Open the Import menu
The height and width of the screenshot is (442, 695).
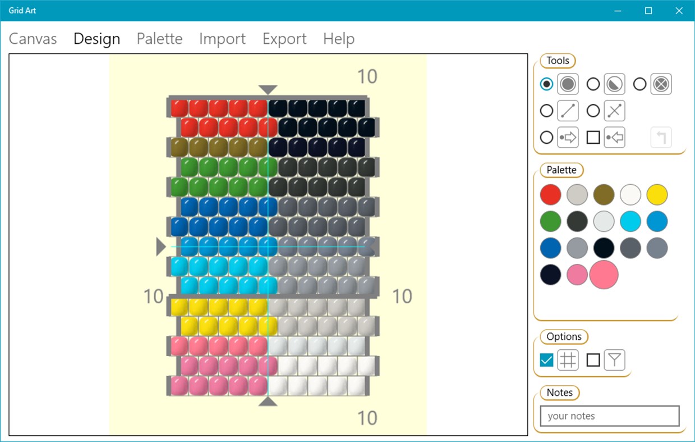point(222,39)
